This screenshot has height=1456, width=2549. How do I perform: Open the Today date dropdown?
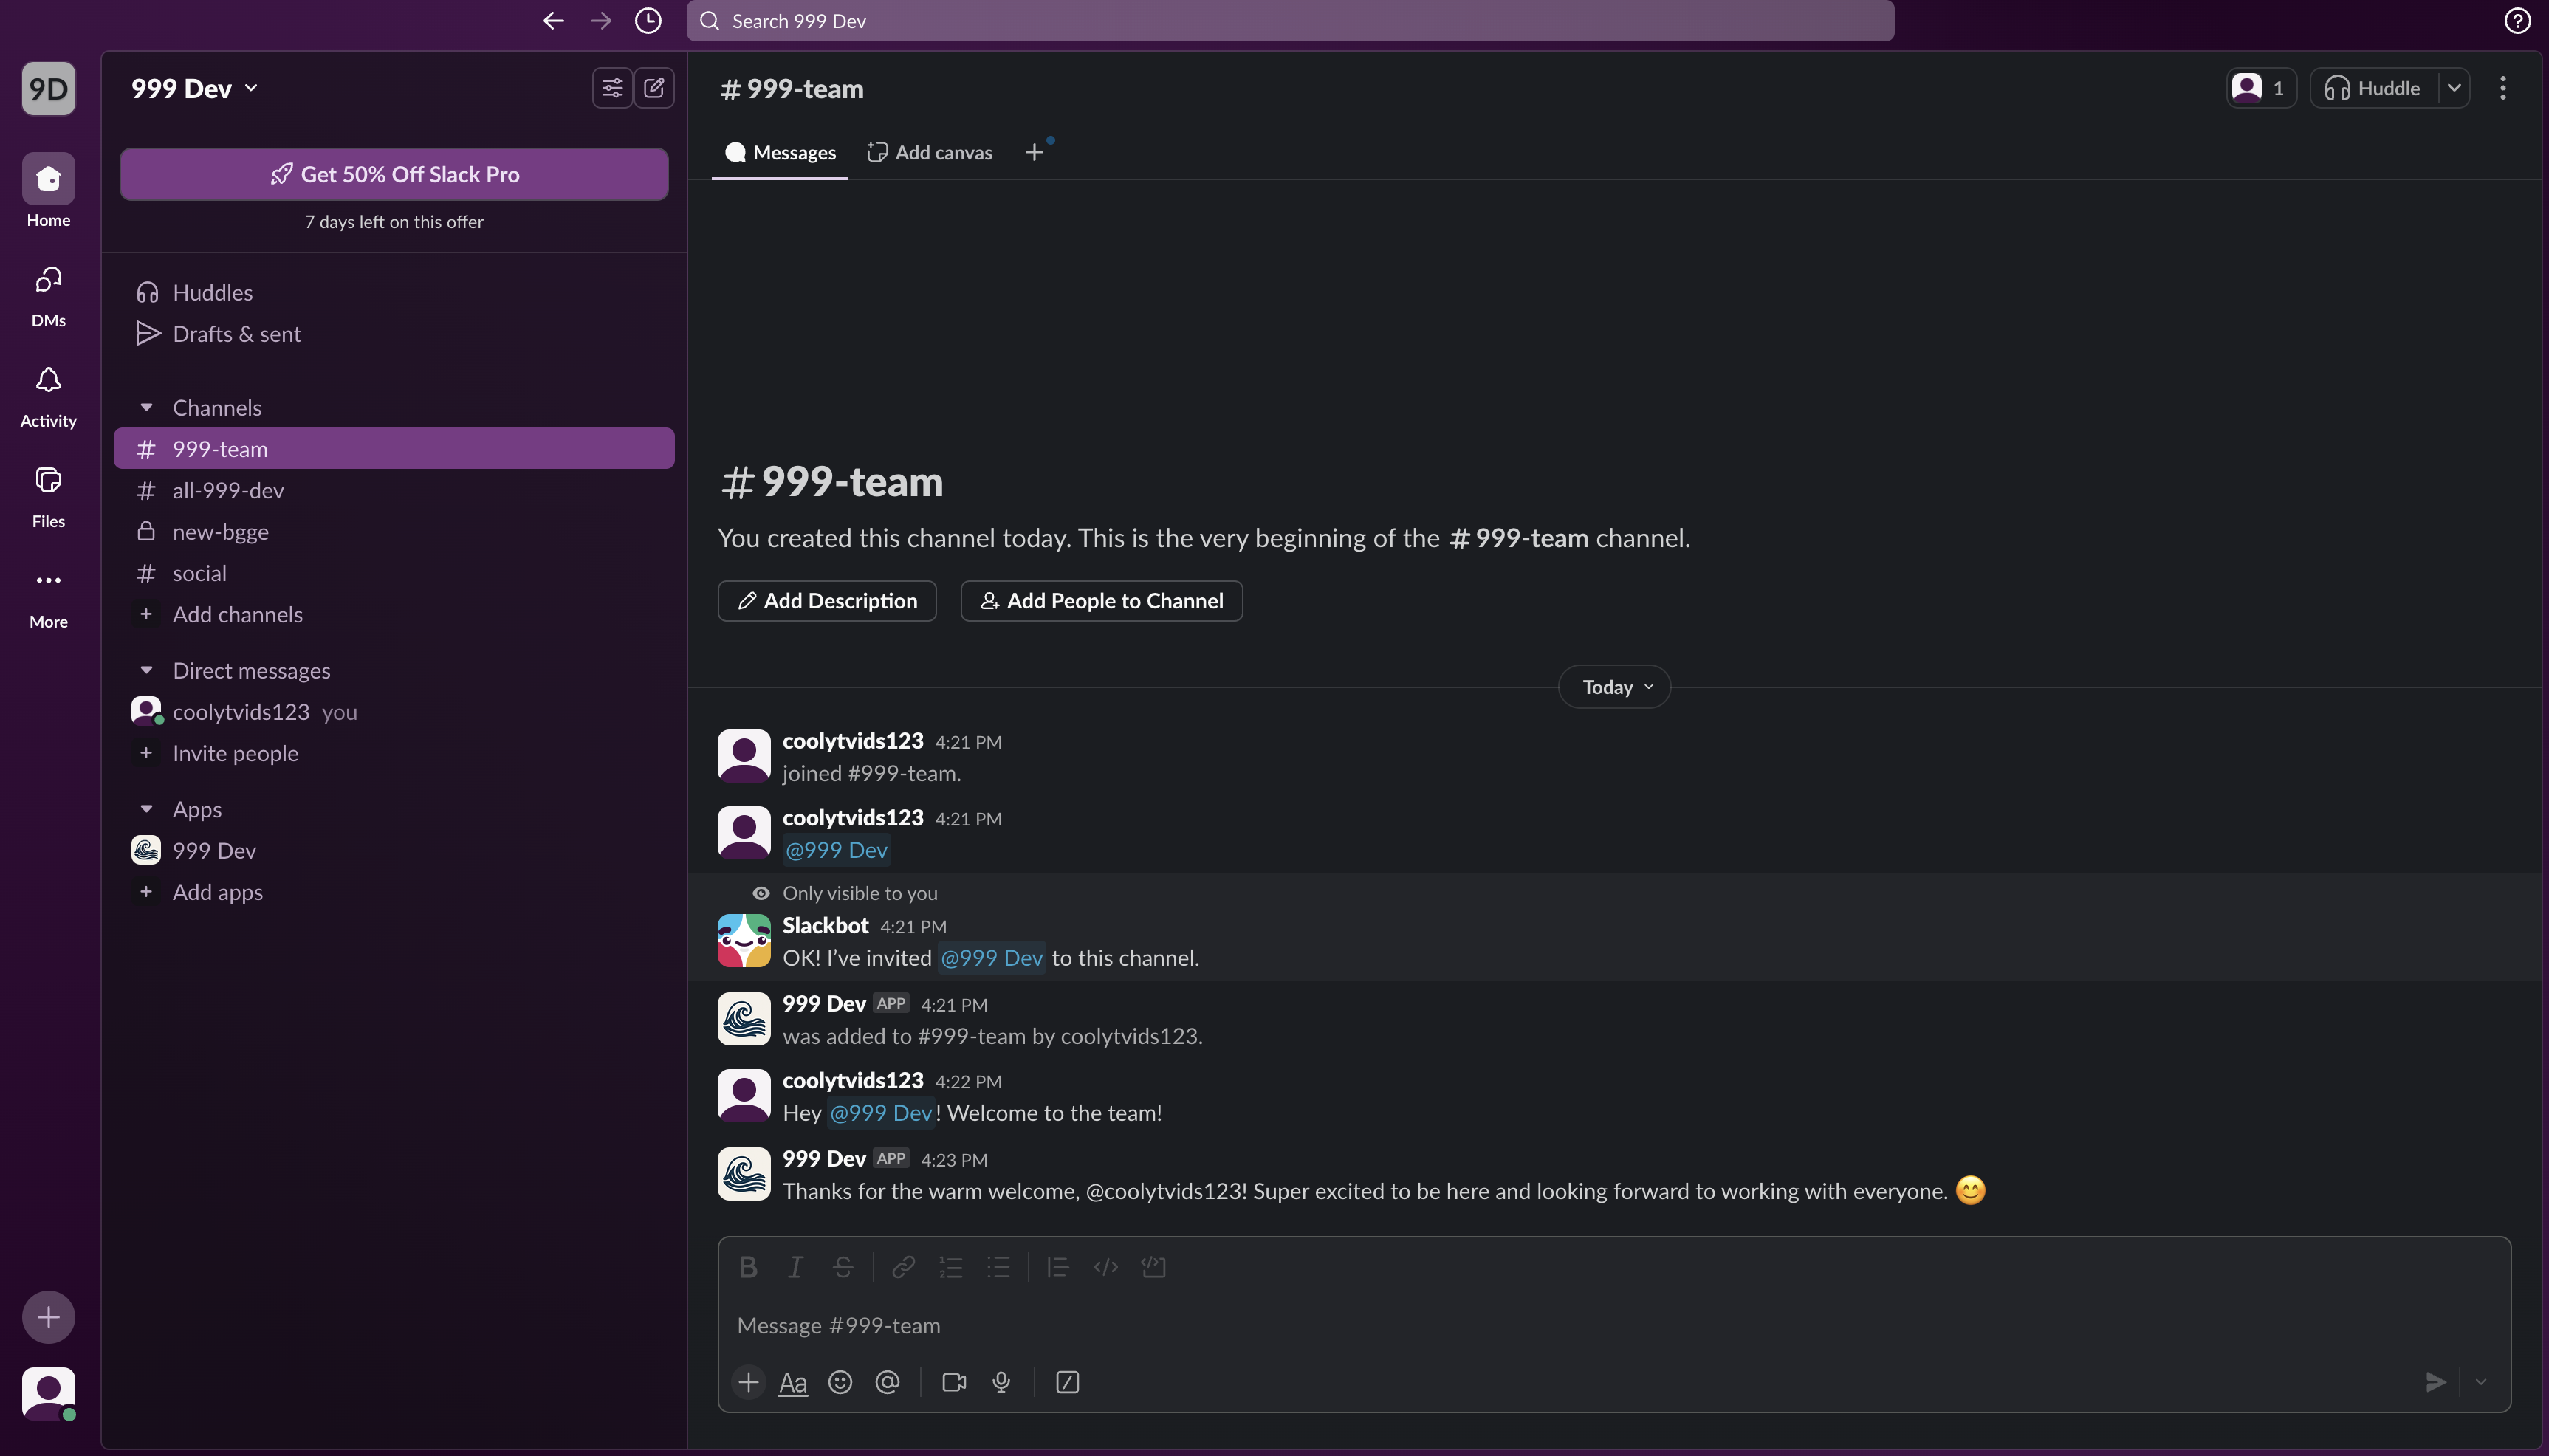[x=1614, y=687]
